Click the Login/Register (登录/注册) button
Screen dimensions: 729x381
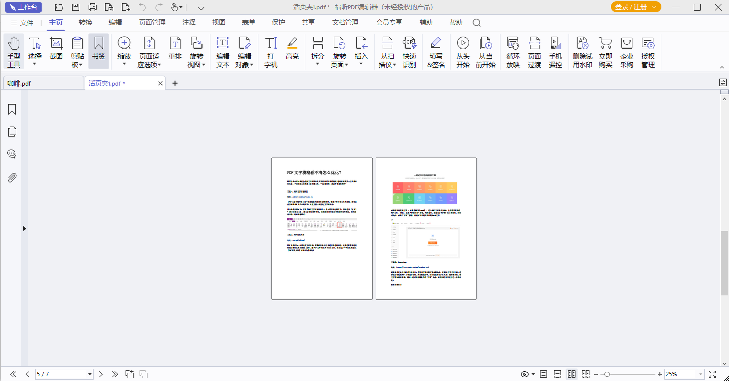click(636, 7)
